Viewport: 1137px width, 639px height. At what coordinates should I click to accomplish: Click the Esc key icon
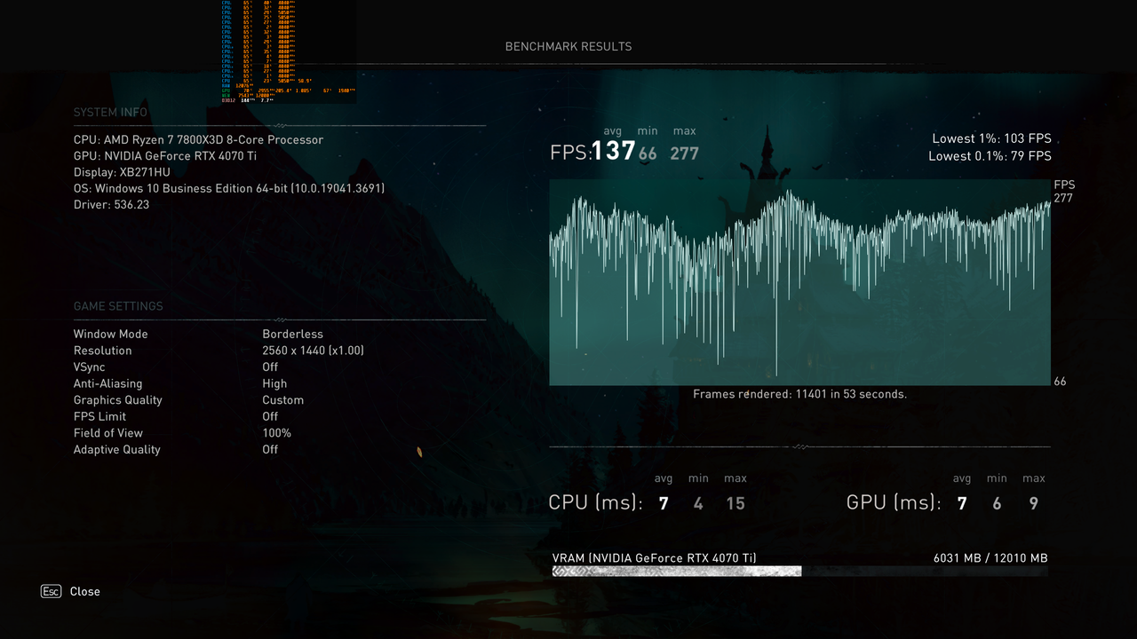(51, 591)
